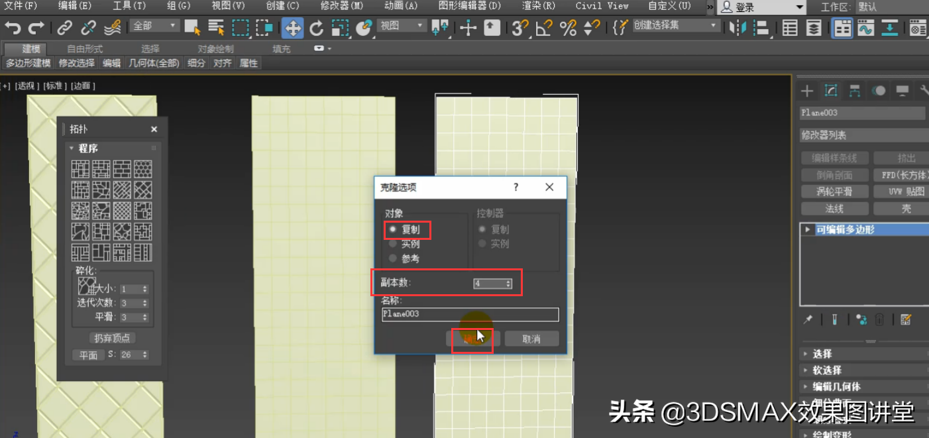Choose Rectangular Selection Region icon
This screenshot has height=438, width=929.
(241, 28)
